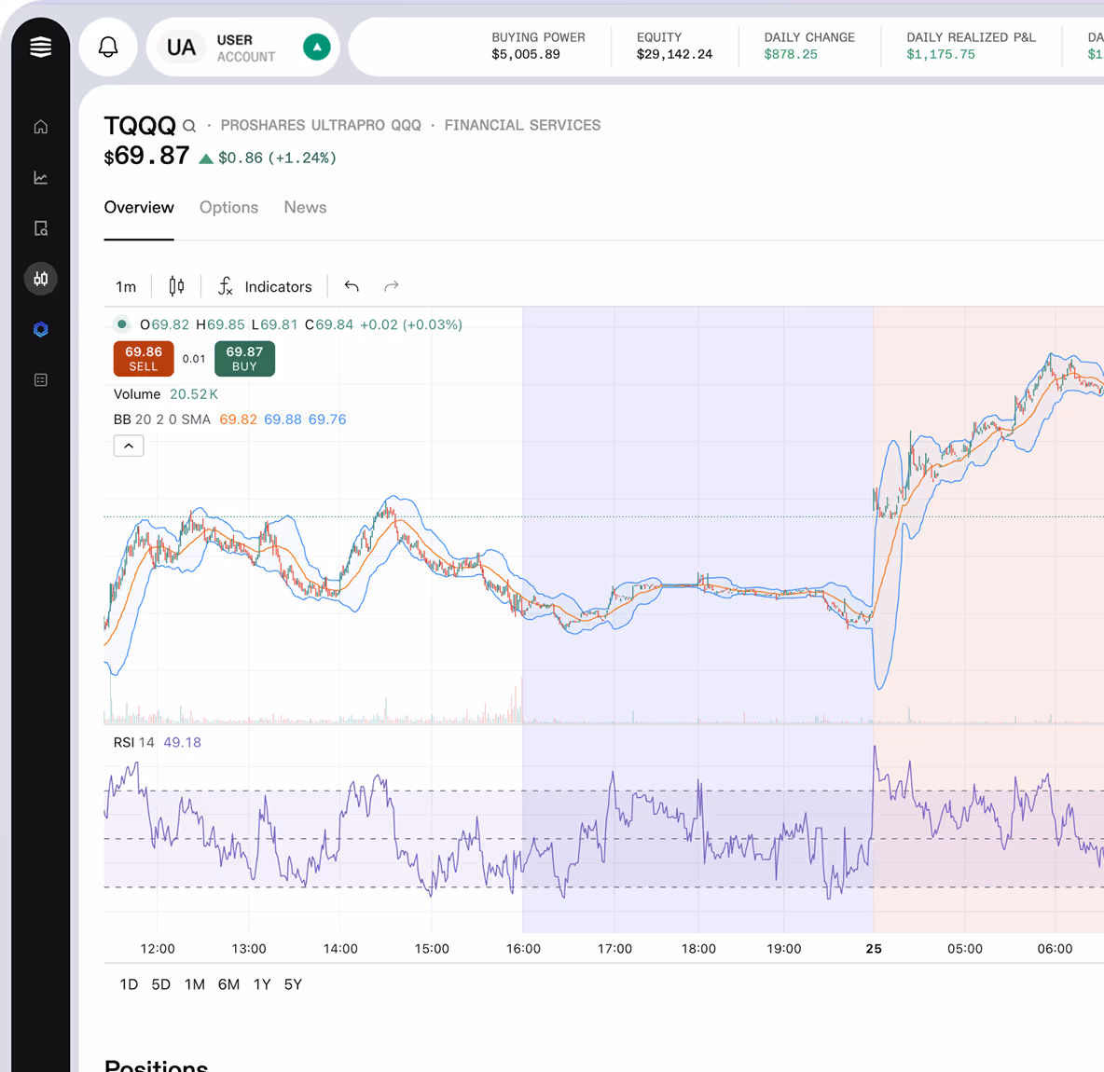This screenshot has height=1072, width=1104.
Task: Select the candlestick trading sidebar icon
Action: [41, 279]
